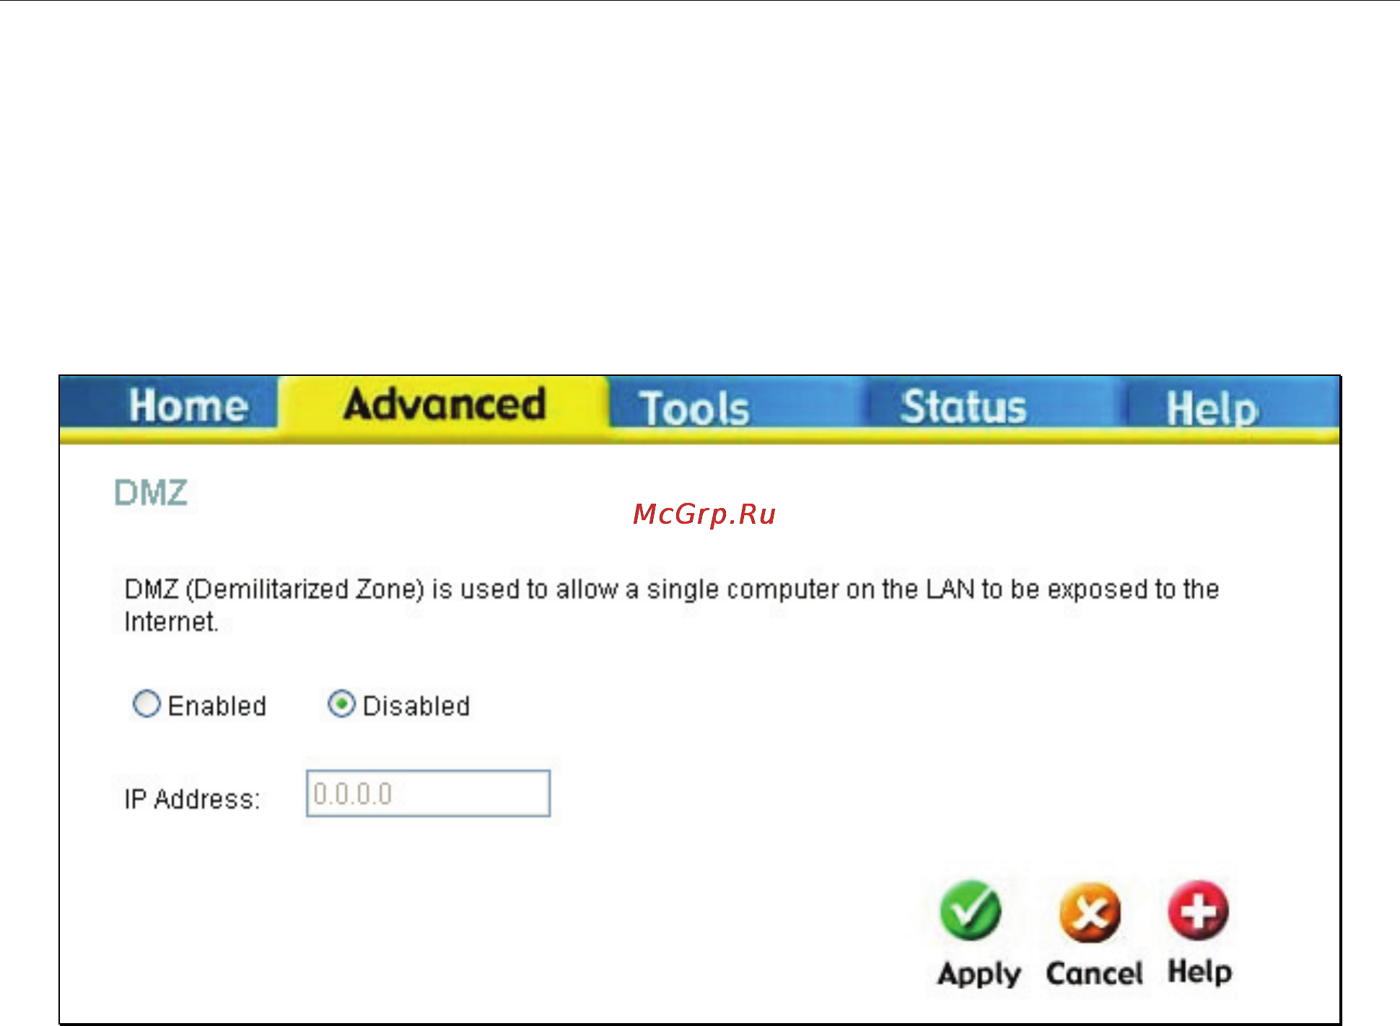The height and width of the screenshot is (1026, 1400).
Task: Click the 'IP Address:' label
Action: [192, 799]
